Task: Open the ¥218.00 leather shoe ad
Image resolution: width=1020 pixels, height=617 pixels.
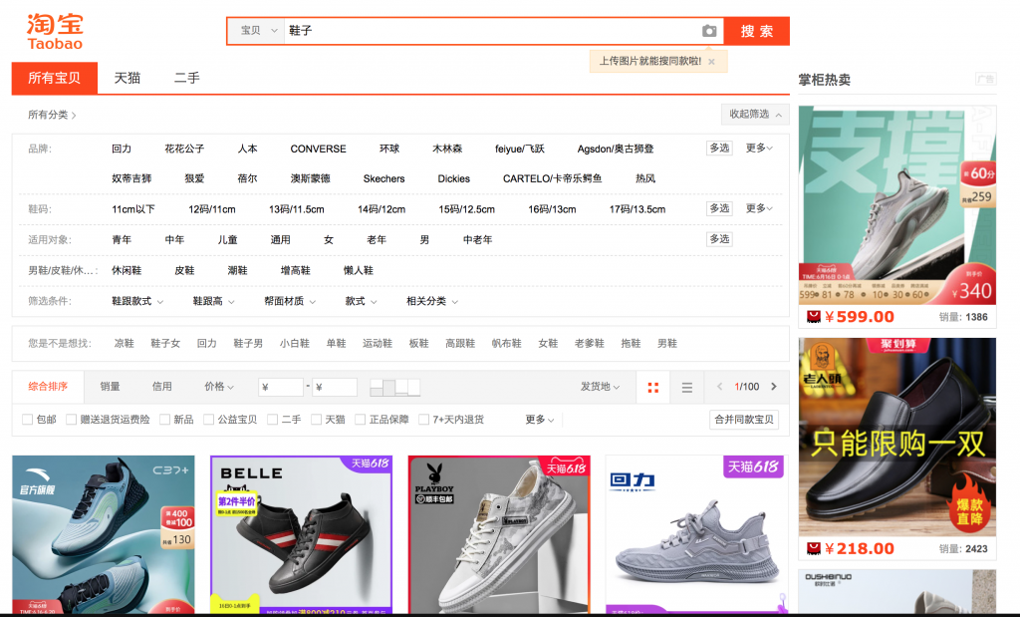Action: coord(897,437)
